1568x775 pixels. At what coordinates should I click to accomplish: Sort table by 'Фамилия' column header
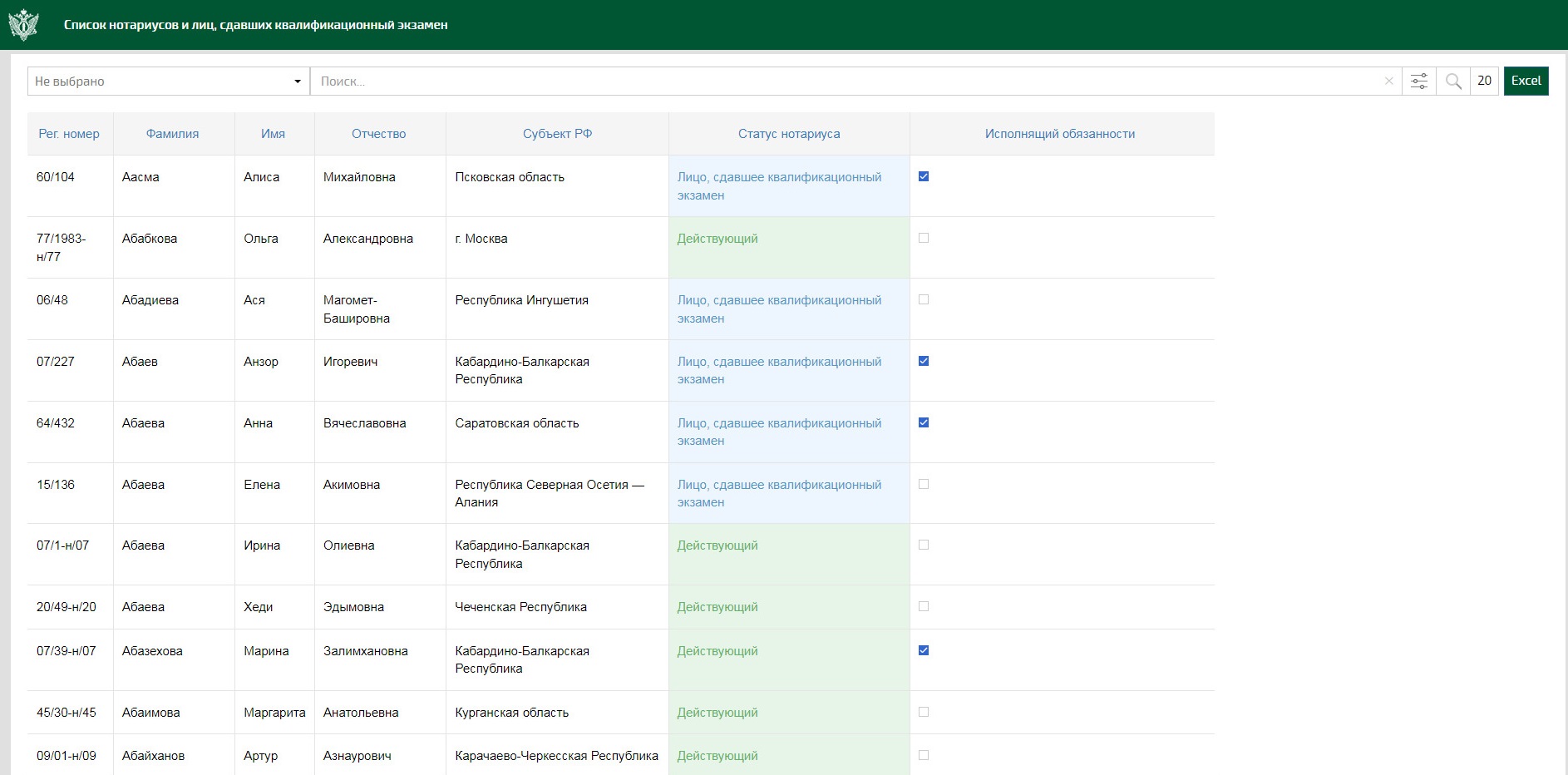[172, 134]
